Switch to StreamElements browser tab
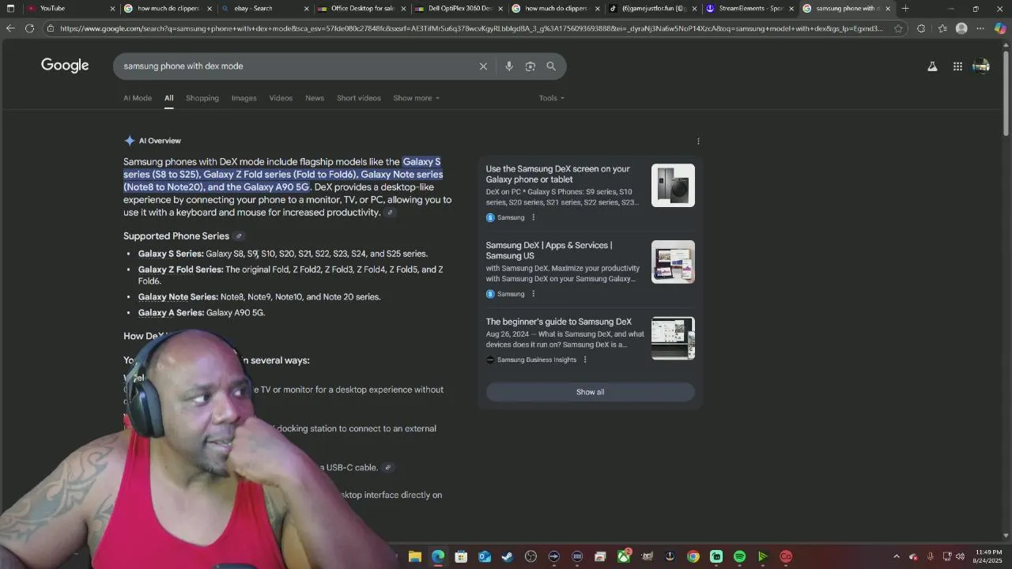 [x=750, y=9]
